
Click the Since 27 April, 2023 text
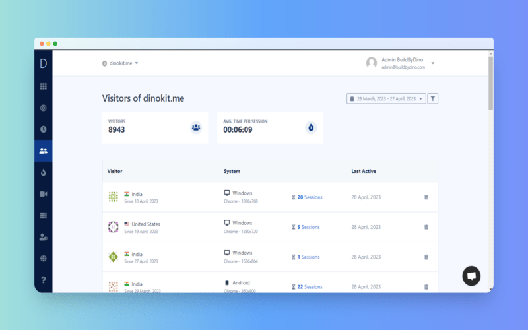141,261
